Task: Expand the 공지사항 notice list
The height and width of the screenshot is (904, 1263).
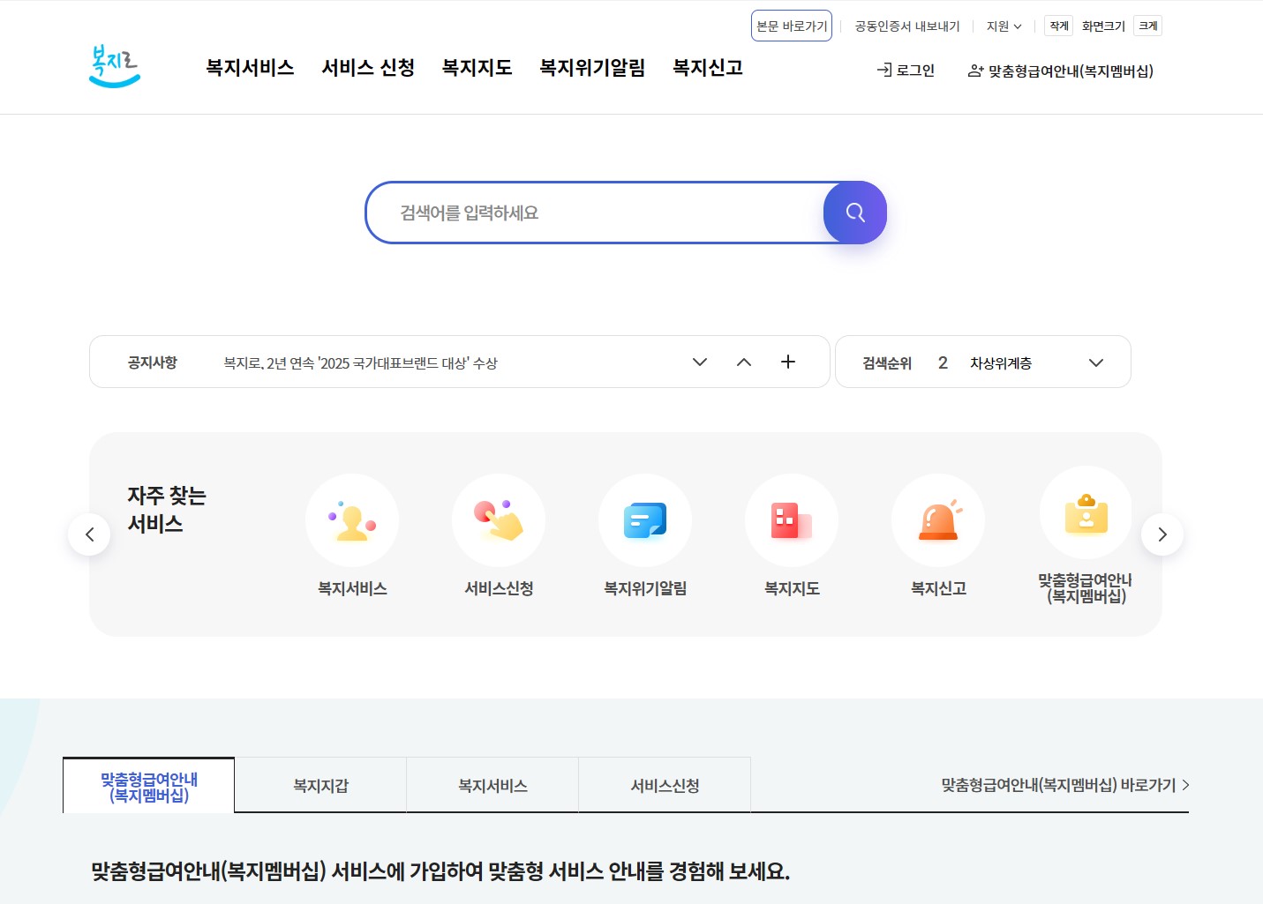Action: pos(699,362)
